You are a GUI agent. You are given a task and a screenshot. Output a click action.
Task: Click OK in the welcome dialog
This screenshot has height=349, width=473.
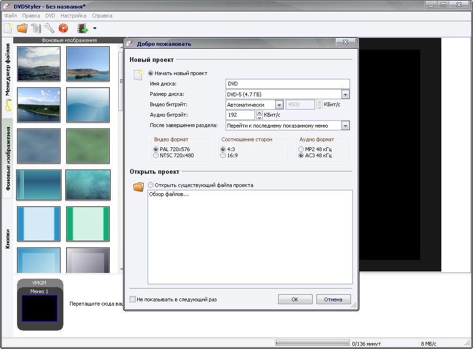pyautogui.click(x=295, y=299)
